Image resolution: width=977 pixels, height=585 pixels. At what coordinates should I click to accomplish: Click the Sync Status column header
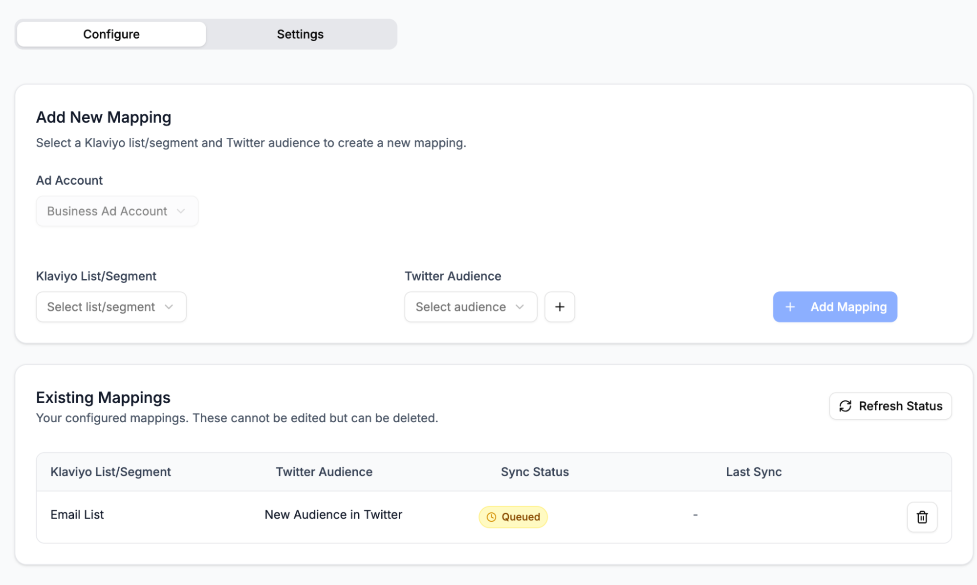535,472
